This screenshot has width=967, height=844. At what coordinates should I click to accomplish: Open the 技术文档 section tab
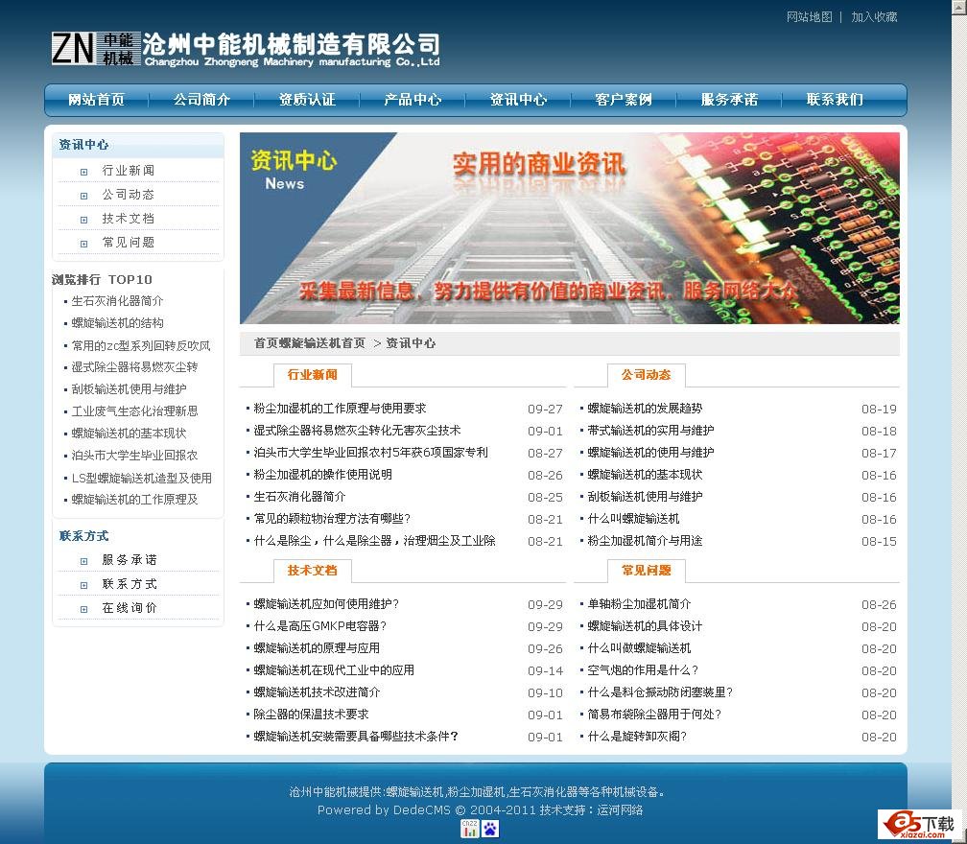313,571
